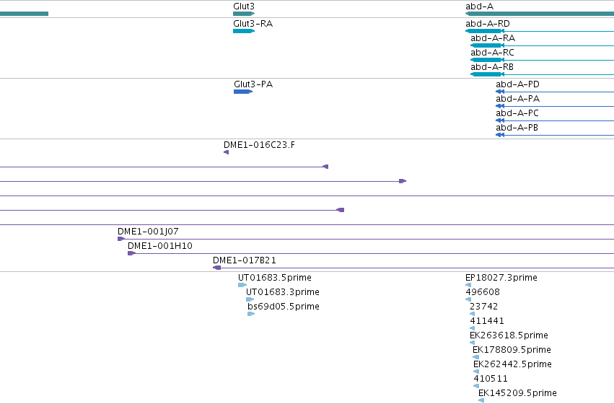Open the 496608 insertion label
The width and height of the screenshot is (614, 404).
click(483, 292)
